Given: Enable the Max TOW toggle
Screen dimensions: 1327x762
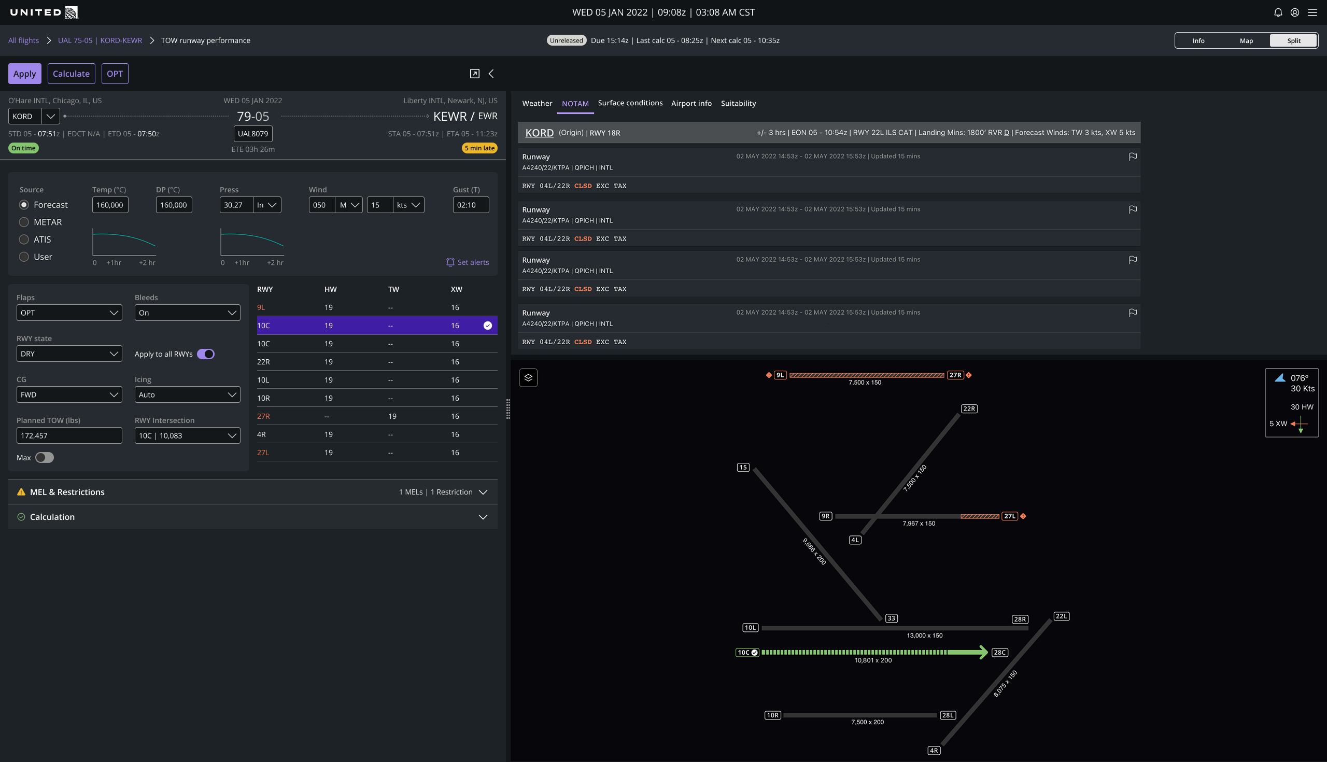Looking at the screenshot, I should click(x=45, y=458).
